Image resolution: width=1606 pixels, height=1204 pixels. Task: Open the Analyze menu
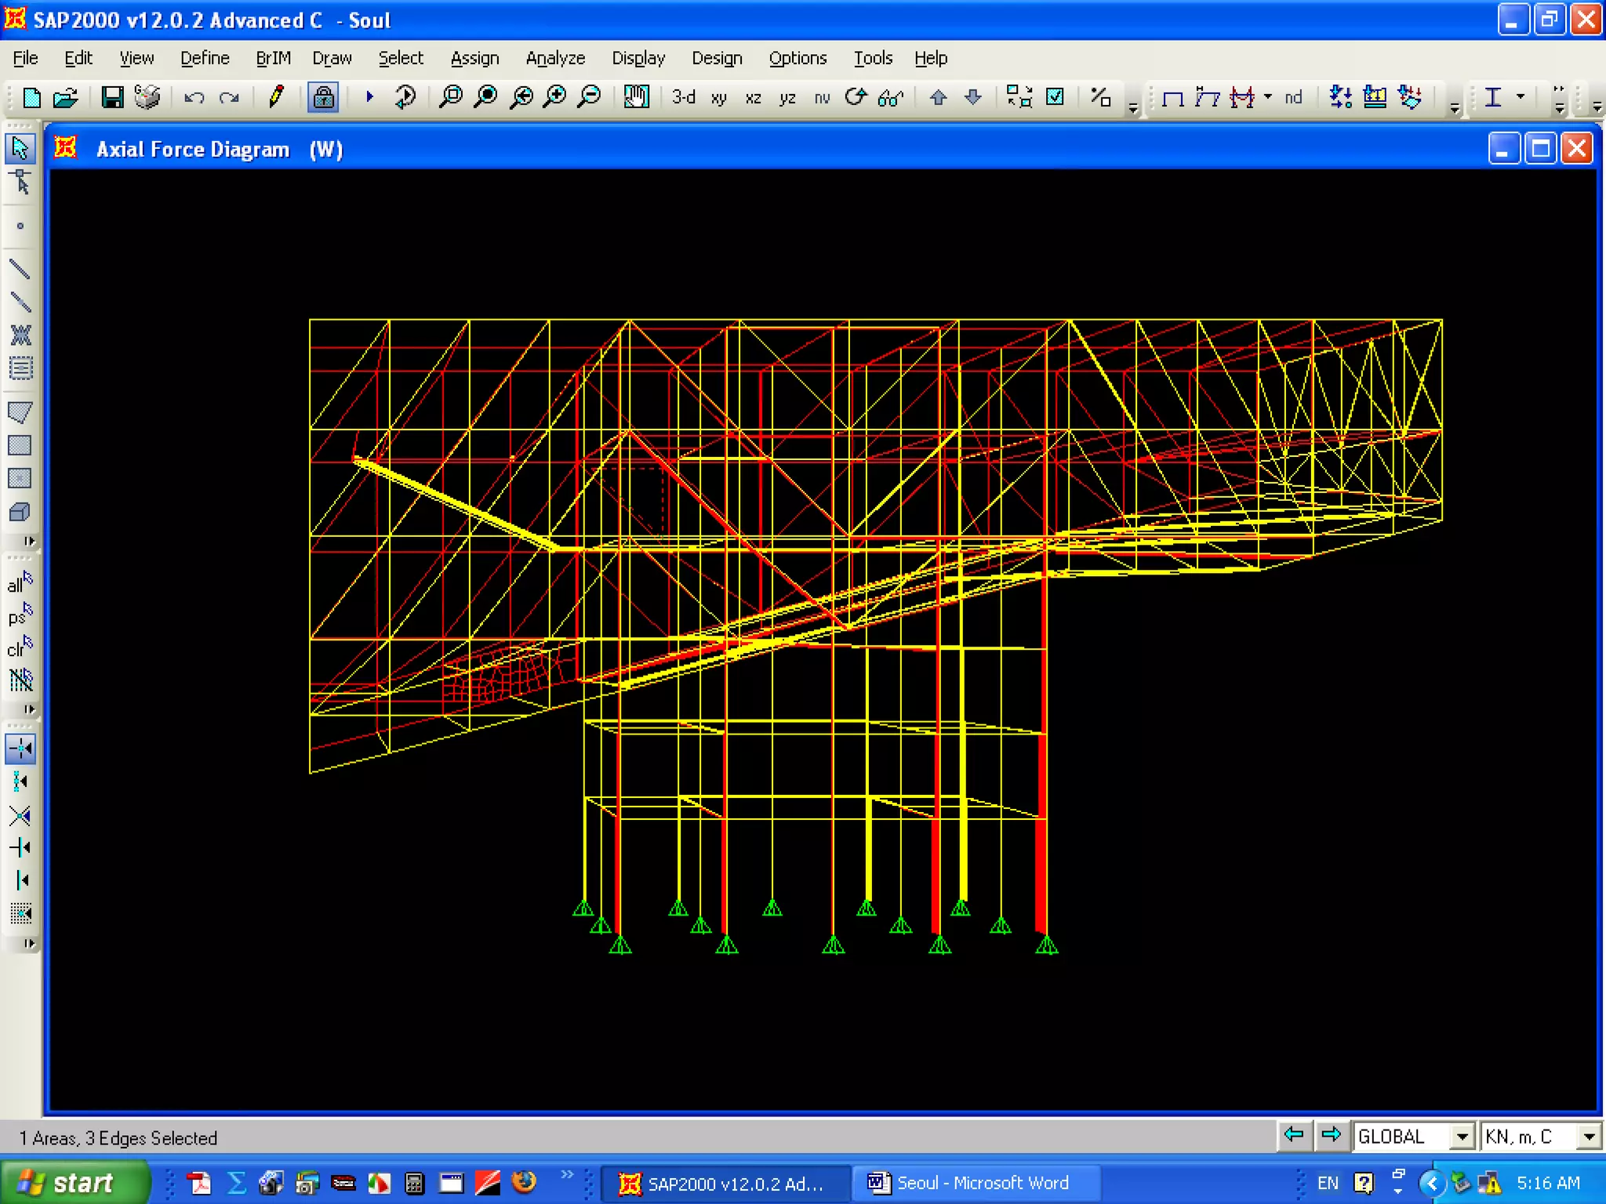point(555,58)
